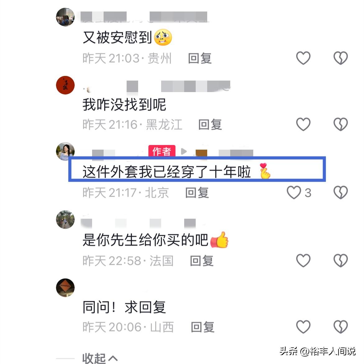The width and height of the screenshot is (364, 364).
Task: Collapse replies with 收起 chevron
Action: [x=100, y=358]
